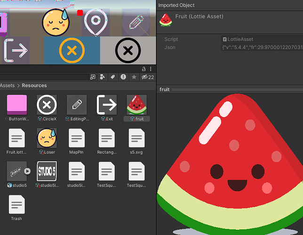Toggle hidden packages visibility count
This screenshot has height=235, width=303.
point(148,77)
